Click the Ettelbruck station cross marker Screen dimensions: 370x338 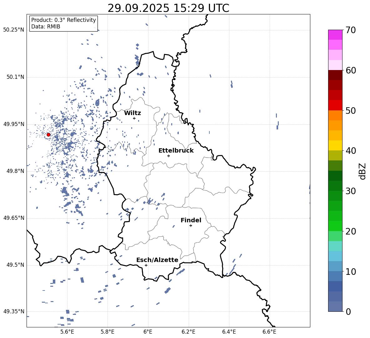[x=168, y=156]
